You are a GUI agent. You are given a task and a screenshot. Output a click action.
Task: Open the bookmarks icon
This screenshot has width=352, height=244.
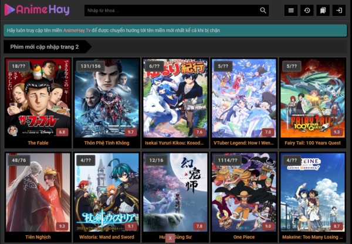[x=323, y=11]
